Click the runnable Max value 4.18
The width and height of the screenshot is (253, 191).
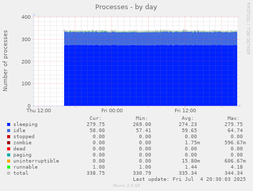237,167
